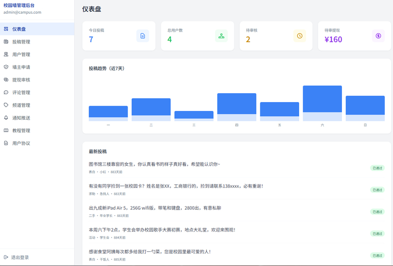The image size is (393, 266).
Task: Click the chart bar for 一
Action: [x=108, y=113]
